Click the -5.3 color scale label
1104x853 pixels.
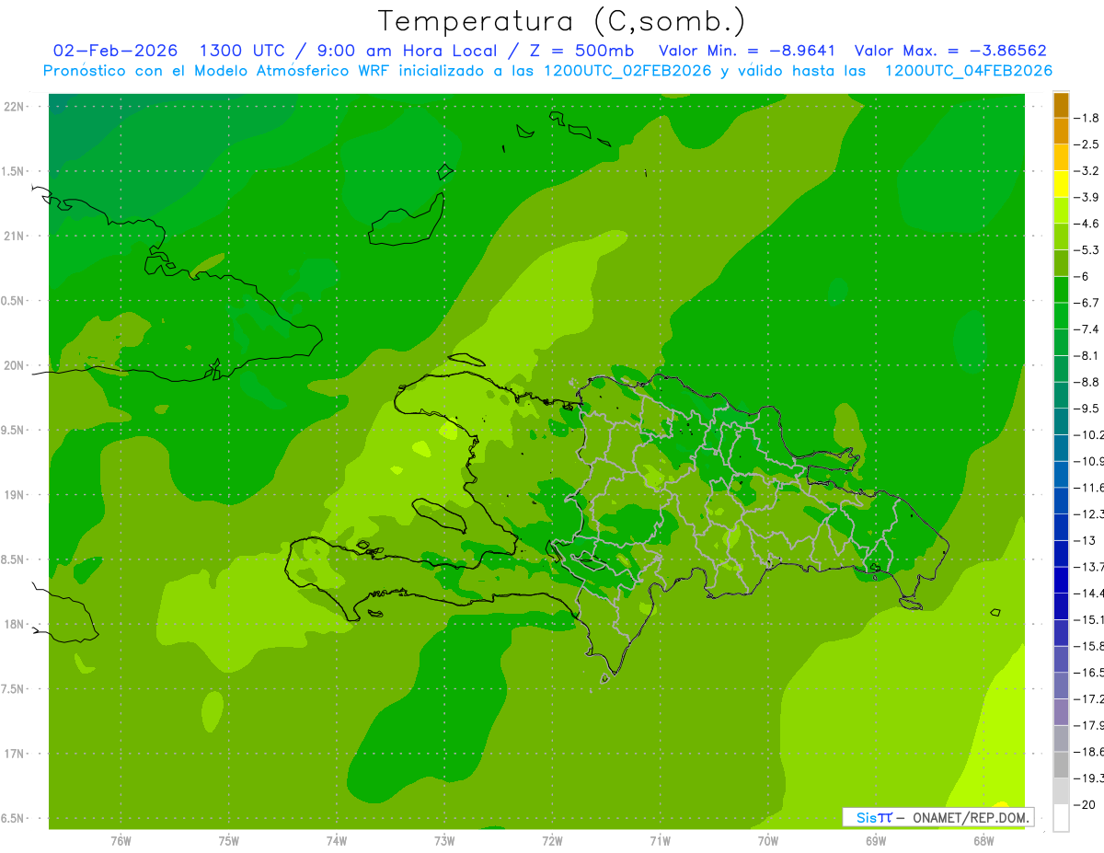click(x=1087, y=250)
